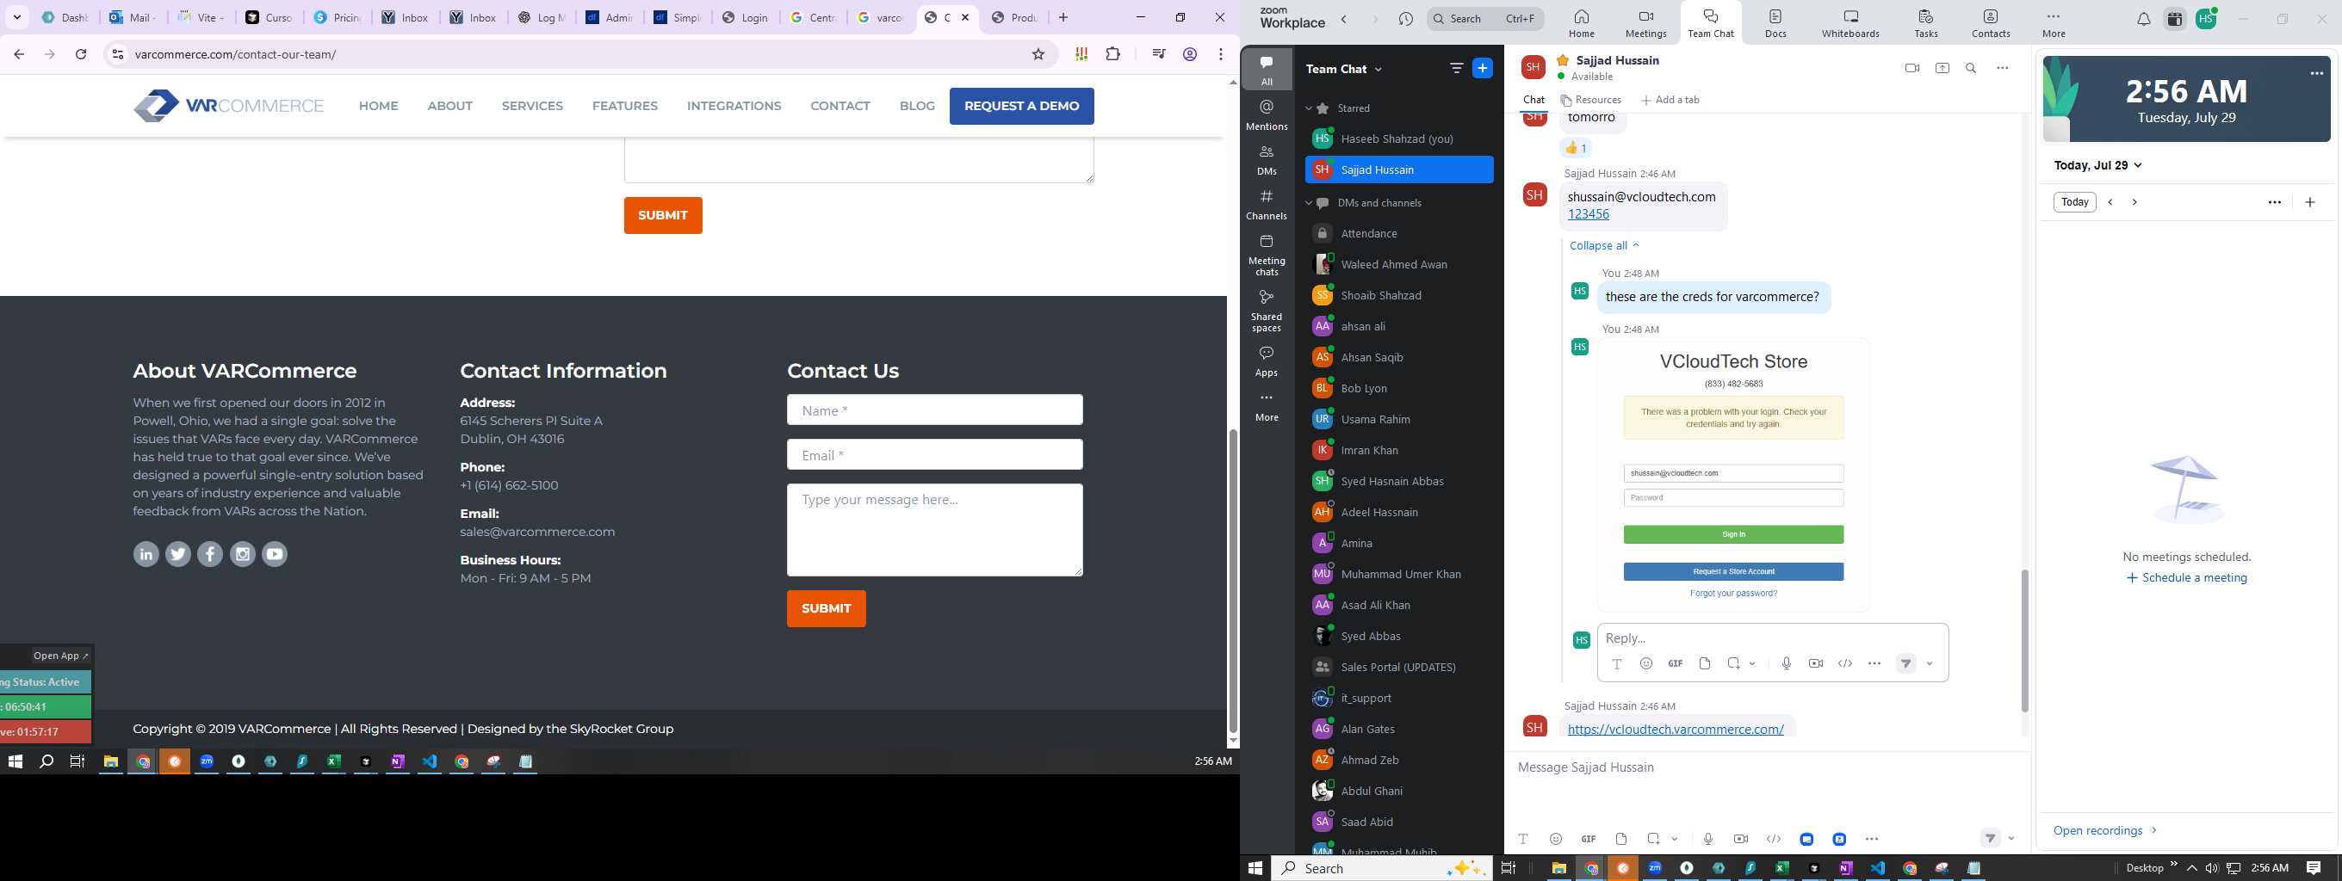Open the SERVICES menu on the website
The width and height of the screenshot is (2342, 881).
[x=532, y=107]
